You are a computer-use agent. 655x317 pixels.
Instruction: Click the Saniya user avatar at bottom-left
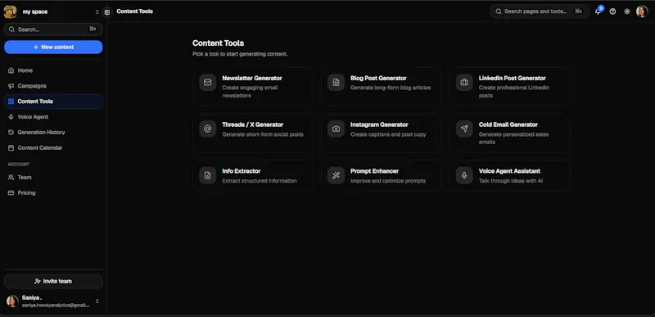(x=12, y=301)
